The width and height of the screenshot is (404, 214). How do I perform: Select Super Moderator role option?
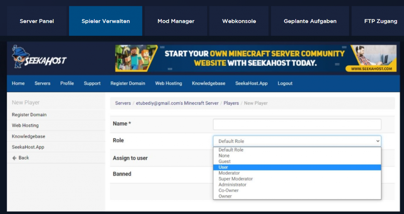pos(297,179)
